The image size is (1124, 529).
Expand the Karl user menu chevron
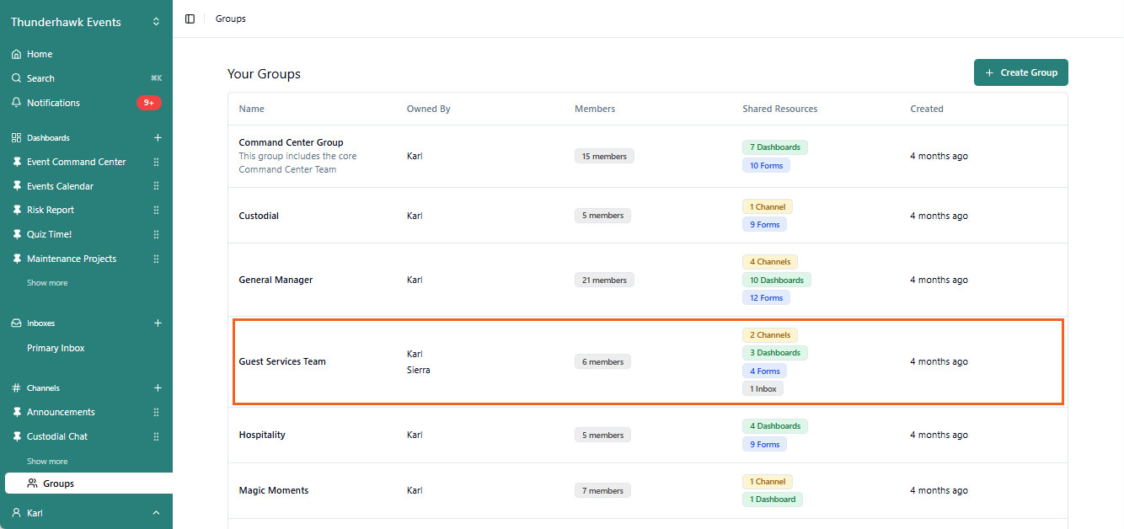[156, 513]
